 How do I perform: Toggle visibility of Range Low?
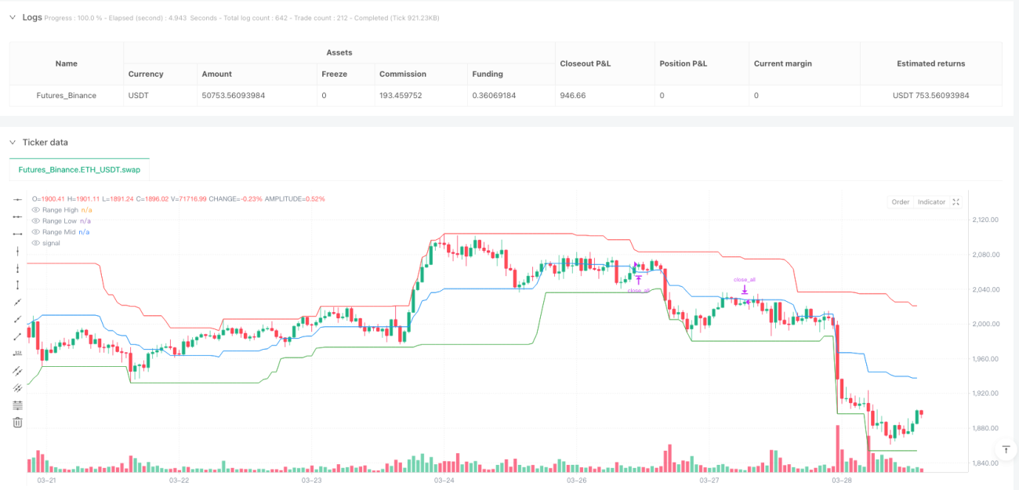click(35, 221)
